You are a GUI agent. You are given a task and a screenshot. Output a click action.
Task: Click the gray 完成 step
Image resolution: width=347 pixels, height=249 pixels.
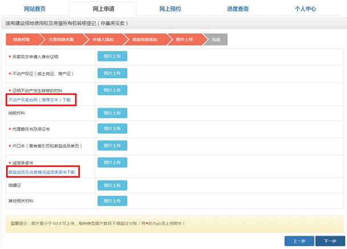(x=215, y=39)
